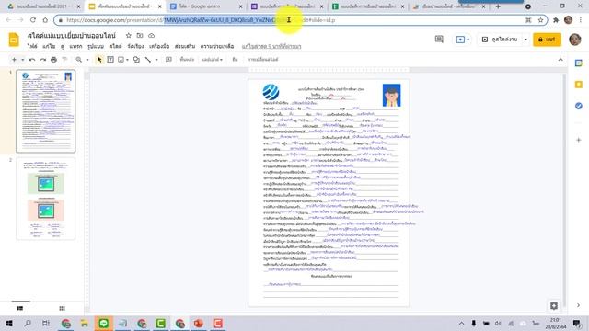The image size is (589, 331).
Task: Open the Insert (แทรก) menu
Action: tap(75, 46)
